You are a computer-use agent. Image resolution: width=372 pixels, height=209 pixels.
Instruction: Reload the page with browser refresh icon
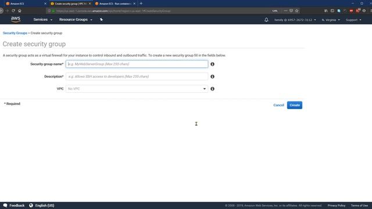click(x=13, y=10)
